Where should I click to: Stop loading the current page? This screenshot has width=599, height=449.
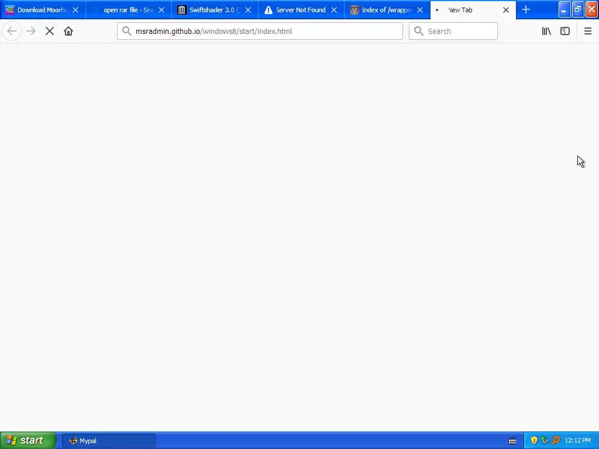[x=50, y=32]
